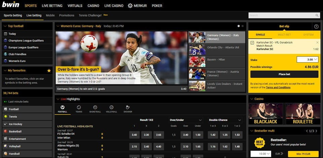This screenshot has width=323, height=158.
Task: Open the Stake amount dropdown
Action: coord(308,59)
